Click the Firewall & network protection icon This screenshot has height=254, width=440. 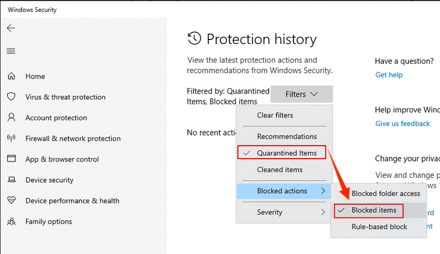[x=11, y=138]
